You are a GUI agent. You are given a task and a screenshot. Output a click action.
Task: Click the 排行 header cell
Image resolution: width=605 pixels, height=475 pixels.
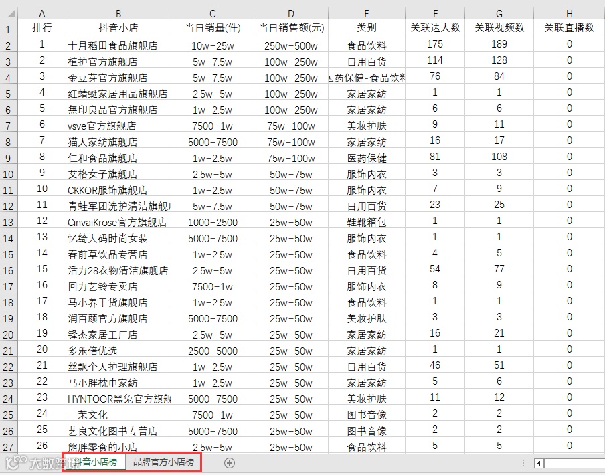41,28
